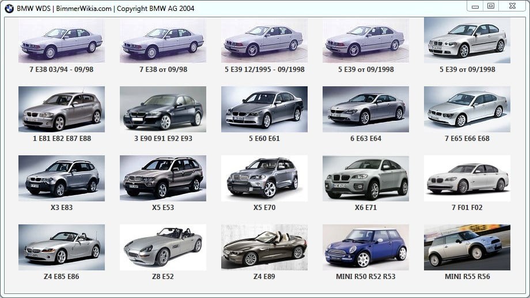The height and width of the screenshot is (298, 530).
Task: Select the blue MINI R50 R52 R53 image
Action: pyautogui.click(x=366, y=247)
